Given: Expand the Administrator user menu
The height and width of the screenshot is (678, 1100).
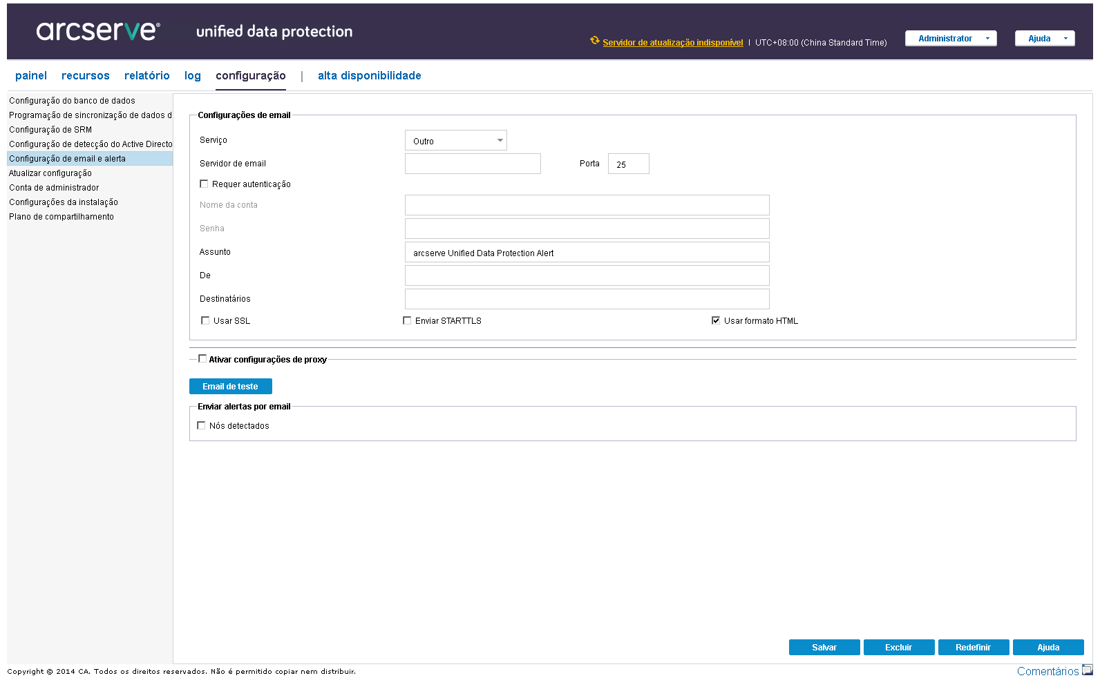Looking at the screenshot, I should point(951,39).
